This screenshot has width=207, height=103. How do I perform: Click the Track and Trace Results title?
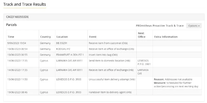25,4
